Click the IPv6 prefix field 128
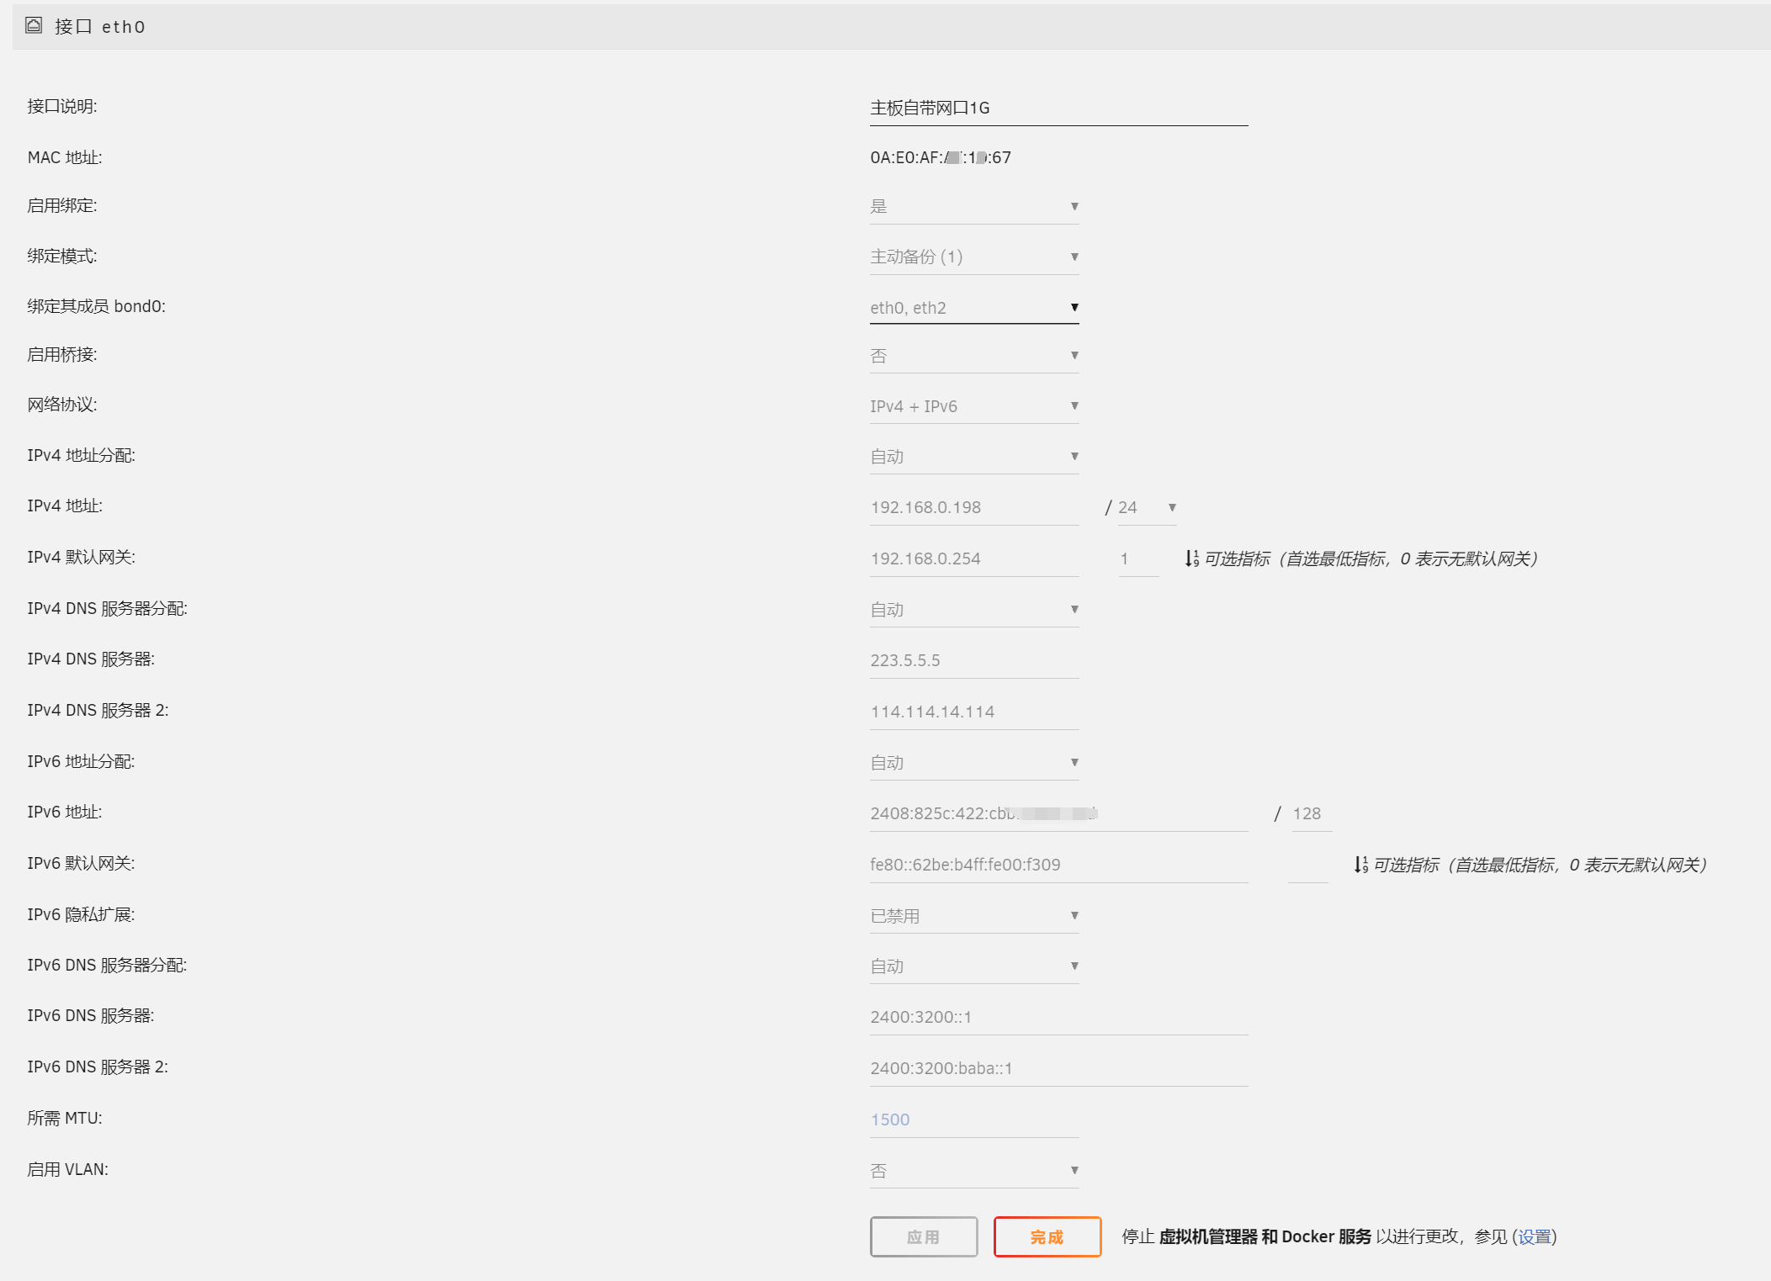The height and width of the screenshot is (1281, 1771). 1311,813
